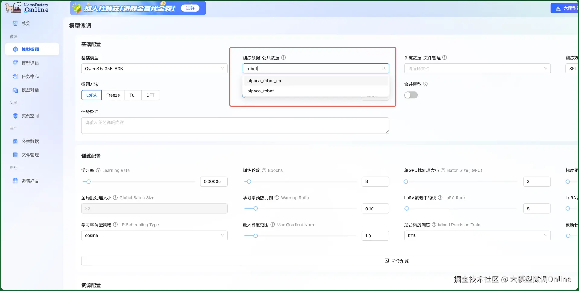Click the 任务中心 sidebar icon
This screenshot has width=579, height=291.
click(x=15, y=76)
